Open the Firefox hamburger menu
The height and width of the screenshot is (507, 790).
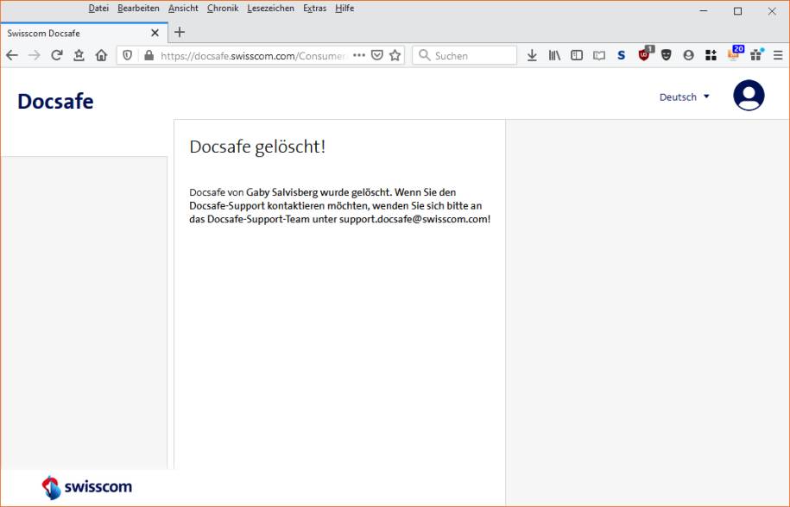coord(778,55)
